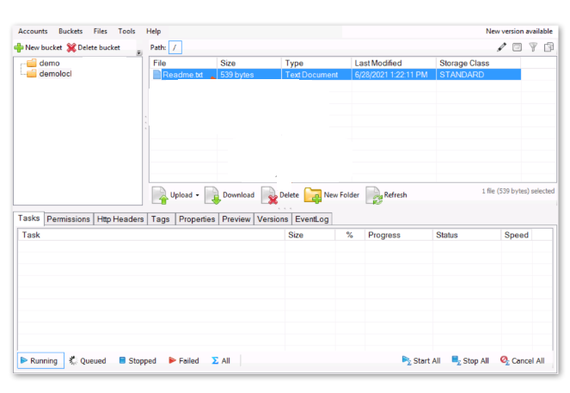The height and width of the screenshot is (393, 570).
Task: Click the New version available link
Action: [x=518, y=31]
